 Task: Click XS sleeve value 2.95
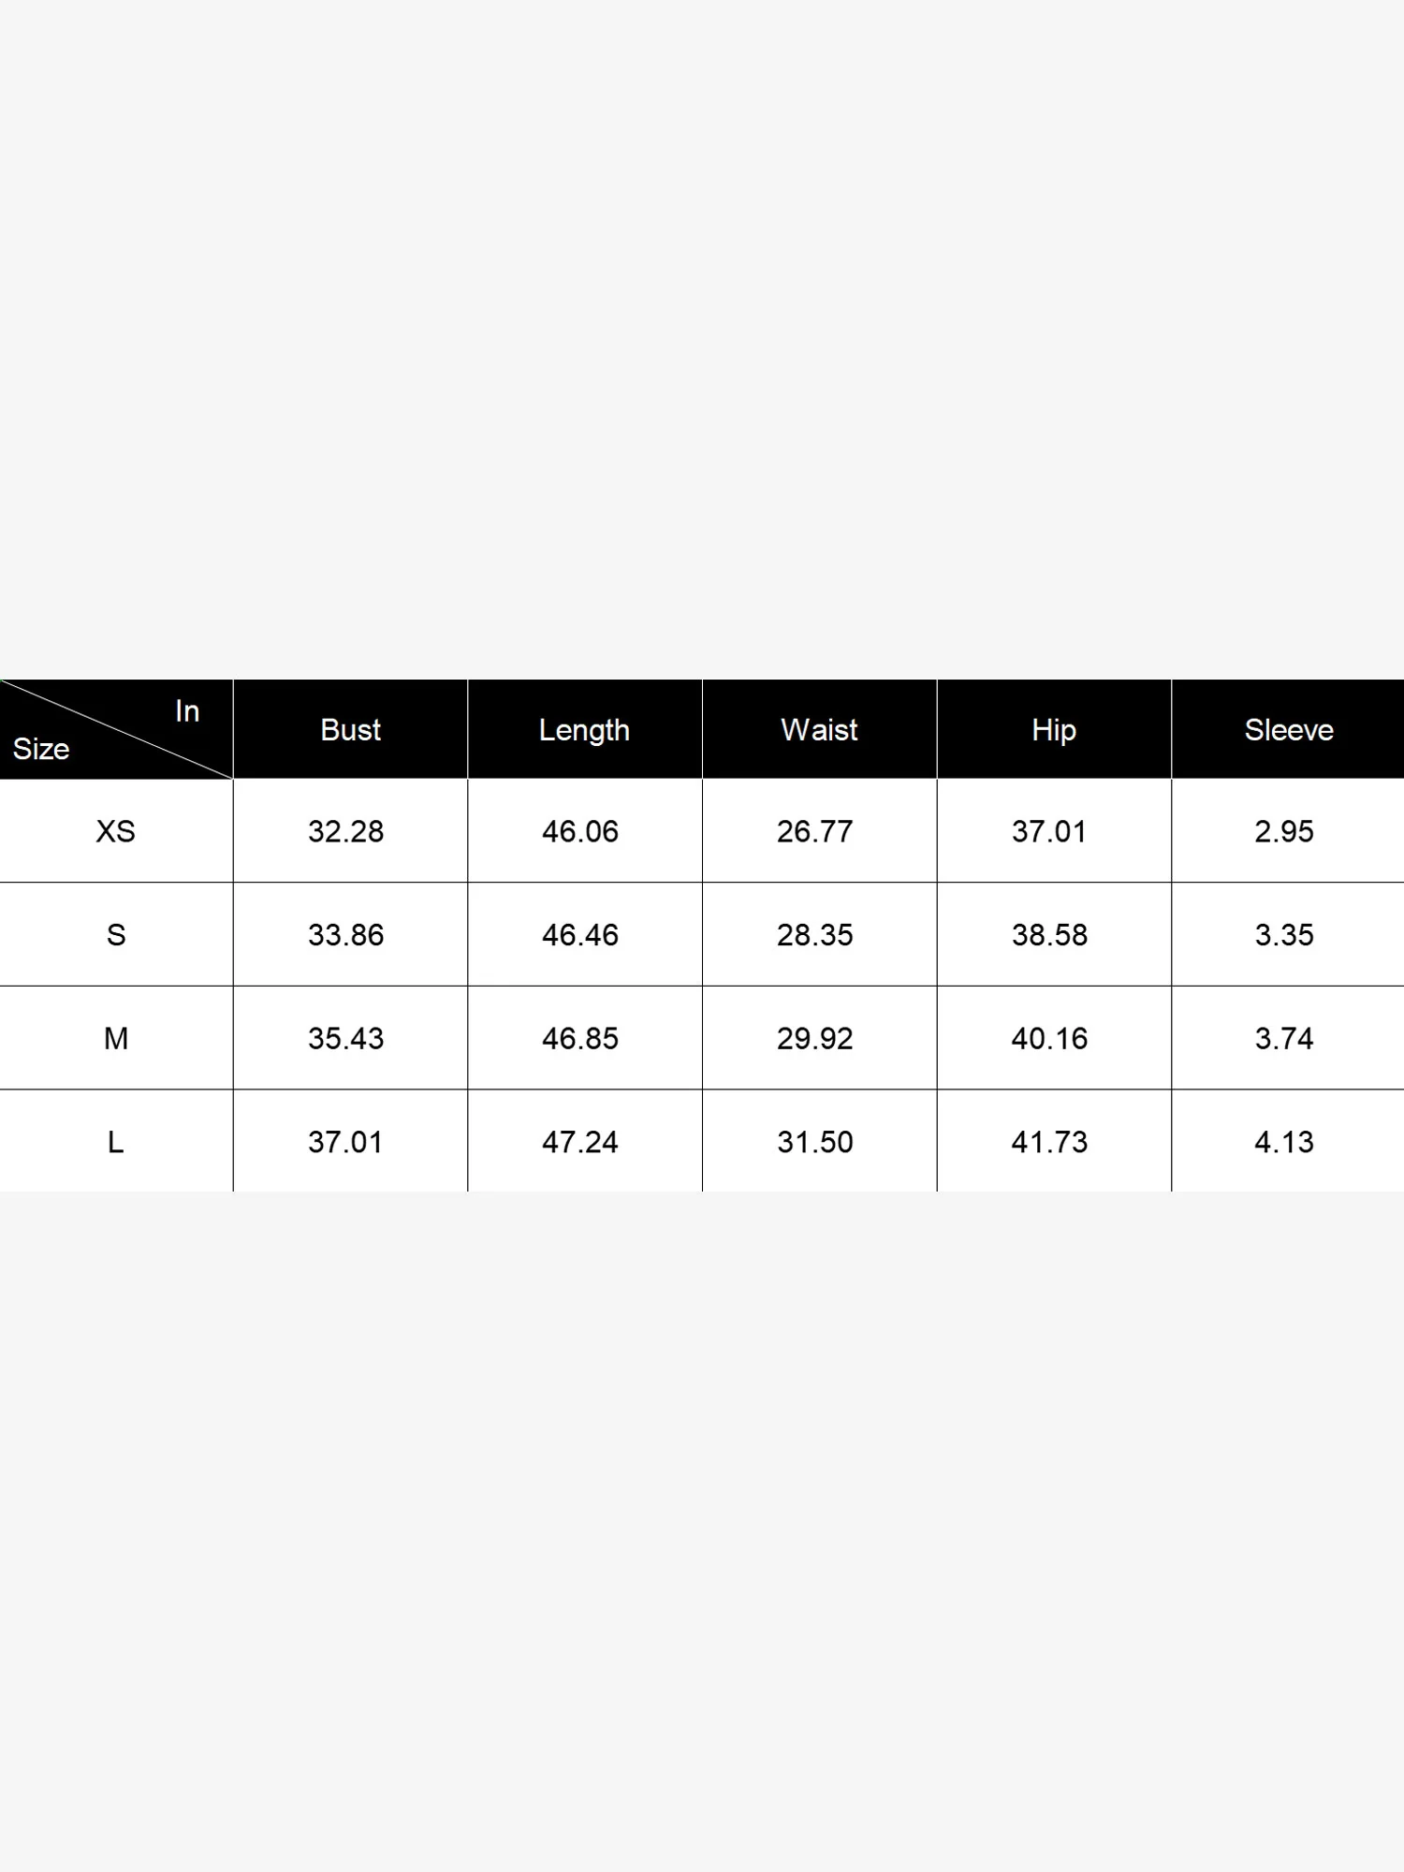(1284, 831)
